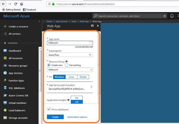
Task: Select Dashboard label in the sidebar
Action: [x=15, y=51]
